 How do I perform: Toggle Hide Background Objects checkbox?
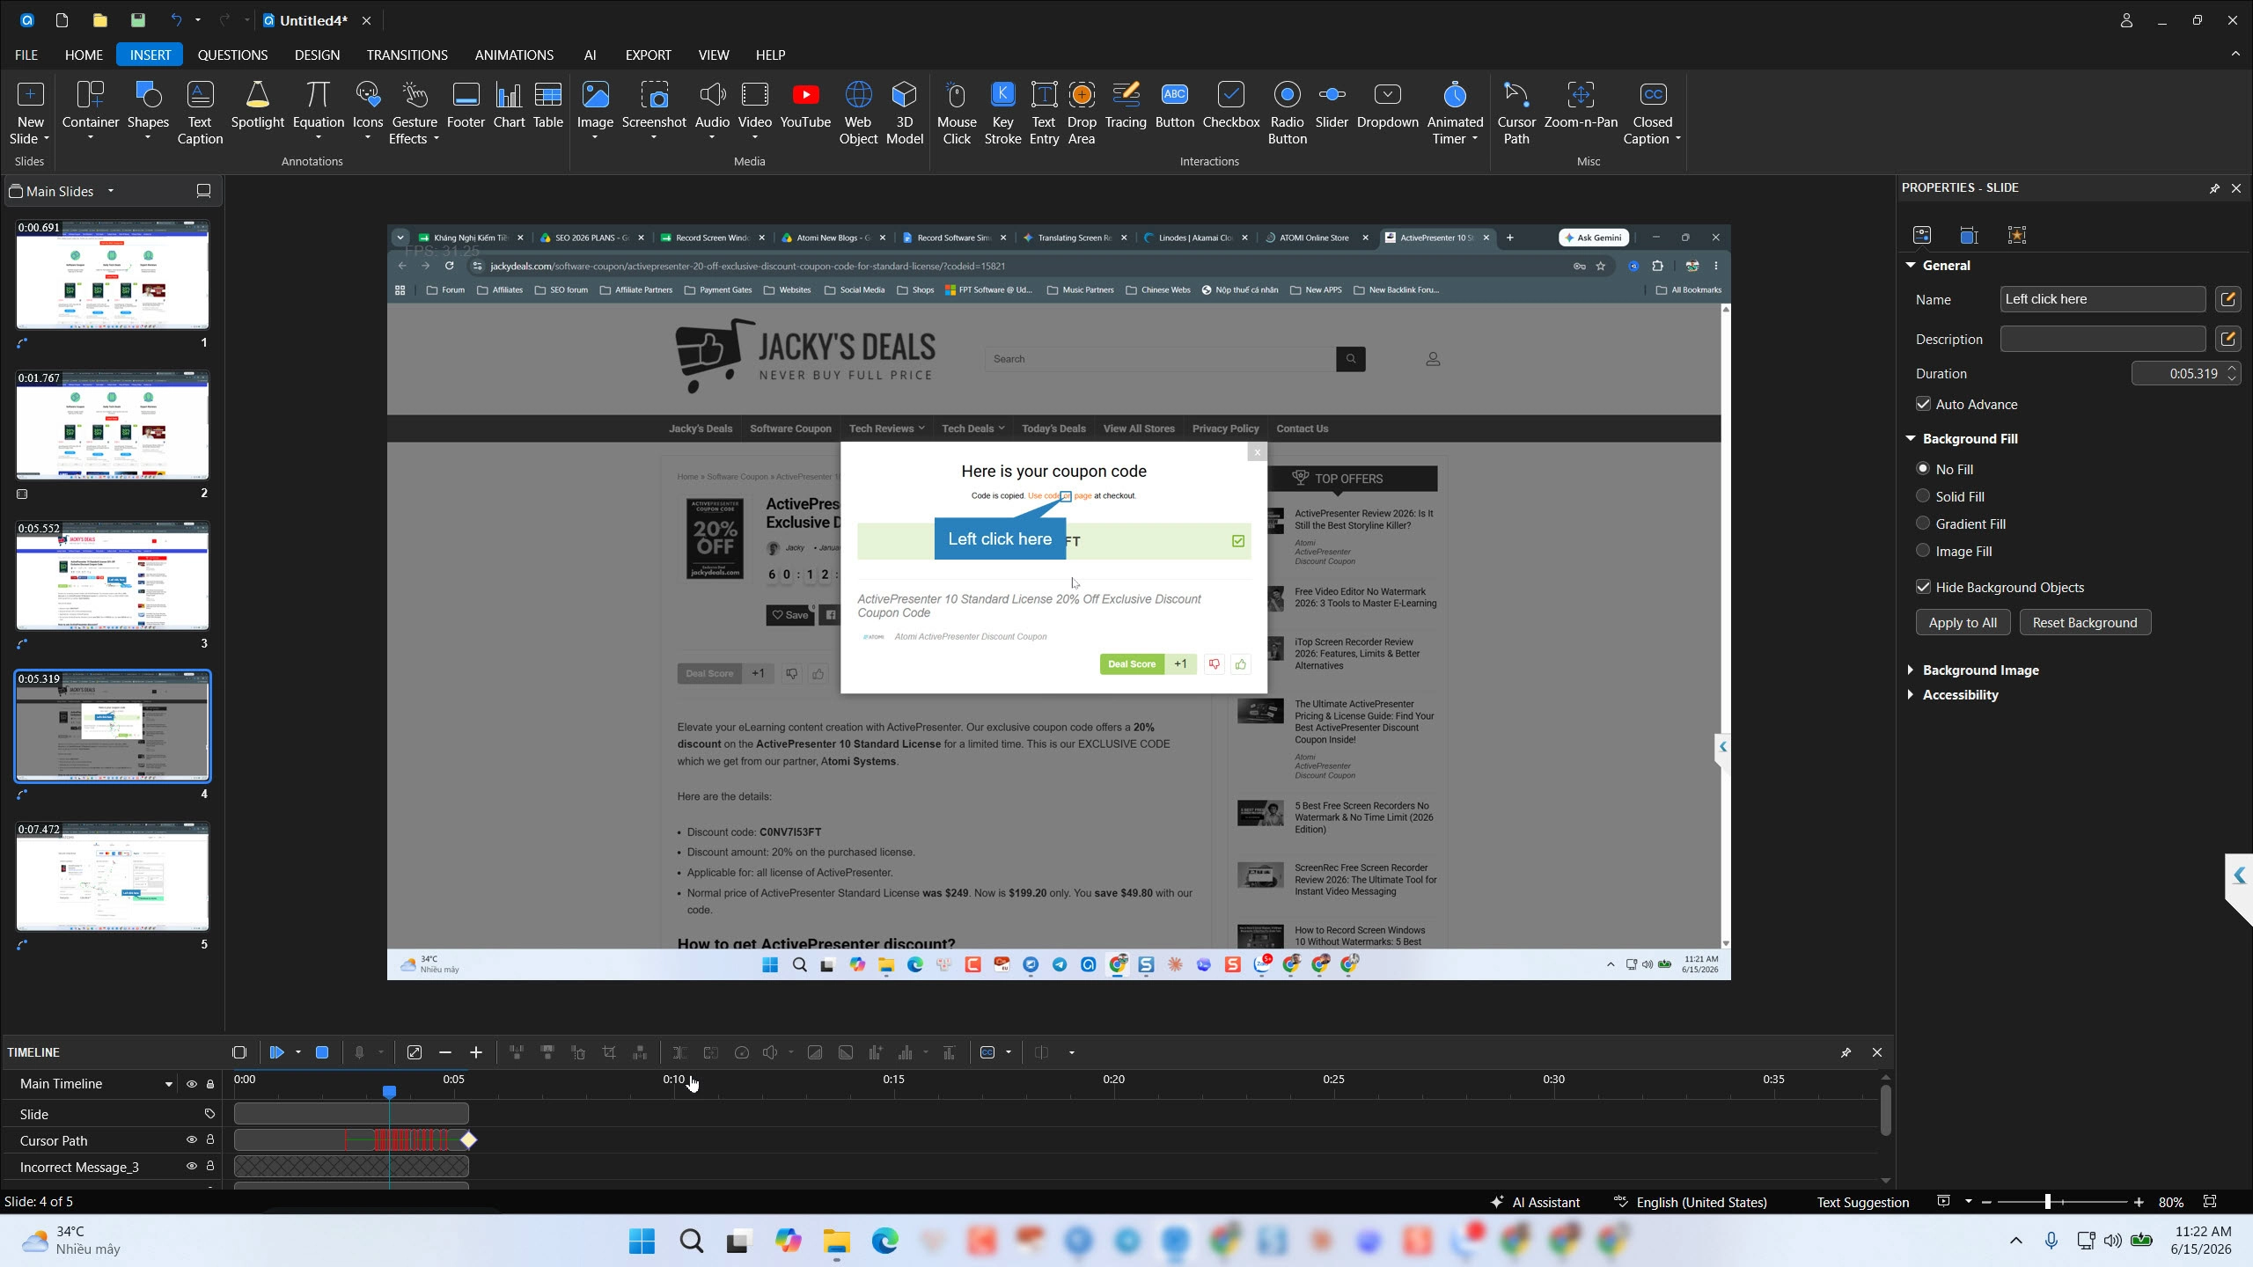coord(1924,587)
